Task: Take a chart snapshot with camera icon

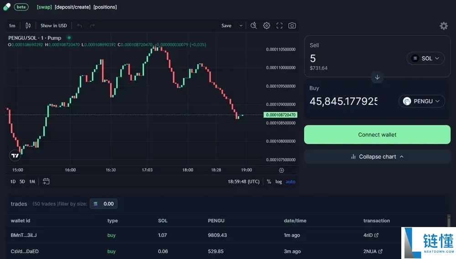Action: [x=292, y=26]
